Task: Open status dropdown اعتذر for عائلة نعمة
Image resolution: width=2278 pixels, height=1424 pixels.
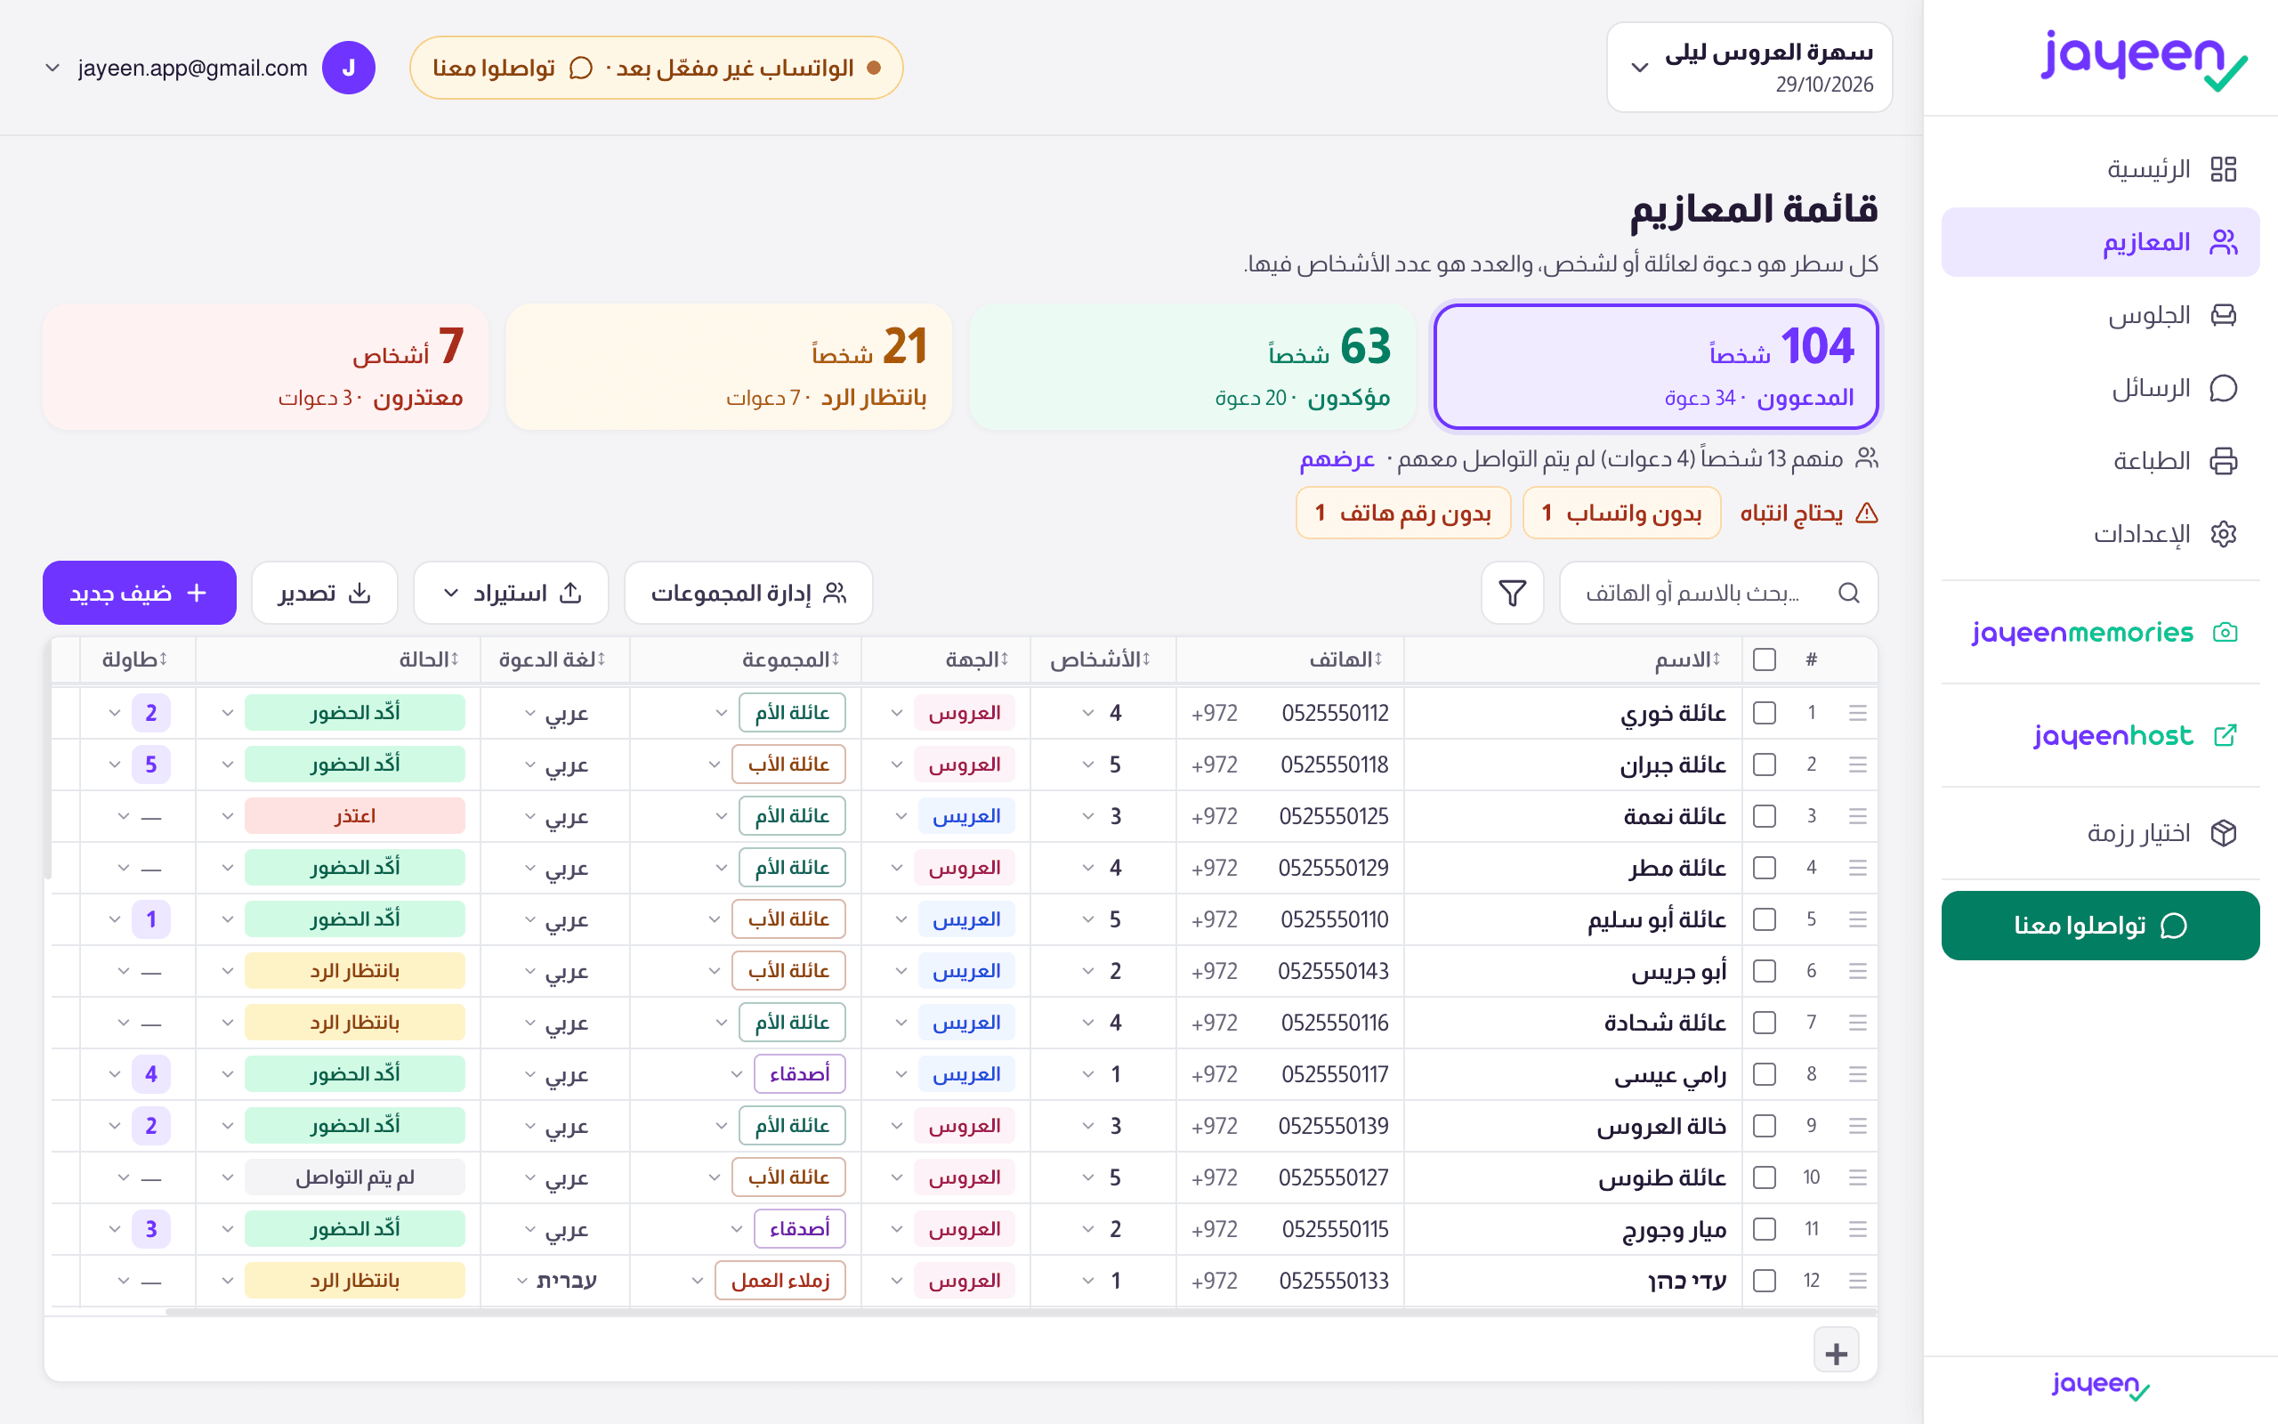Action: click(x=342, y=815)
